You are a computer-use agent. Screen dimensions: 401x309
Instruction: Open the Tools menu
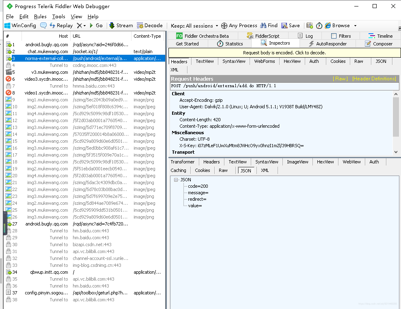[x=58, y=16]
